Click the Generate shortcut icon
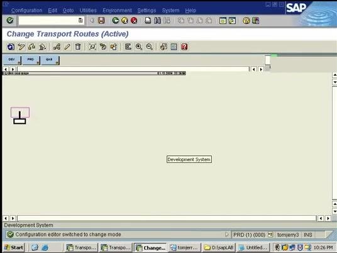 tap(232, 21)
